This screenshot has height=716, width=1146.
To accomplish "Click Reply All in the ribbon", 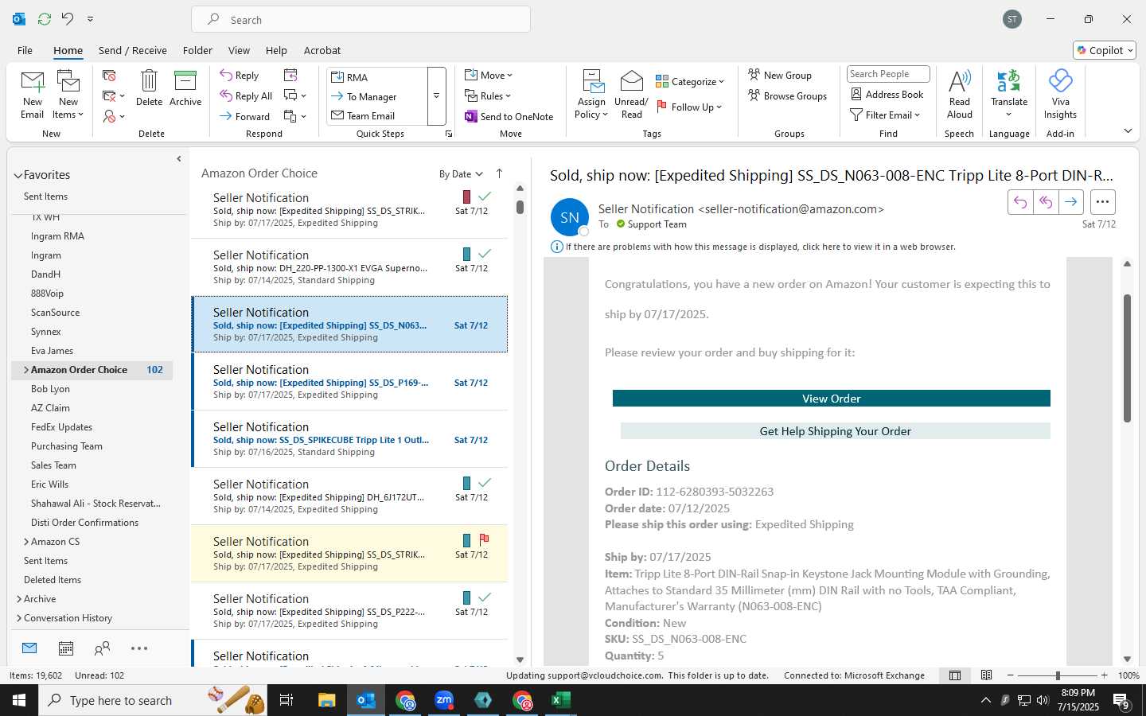I will click(x=247, y=95).
